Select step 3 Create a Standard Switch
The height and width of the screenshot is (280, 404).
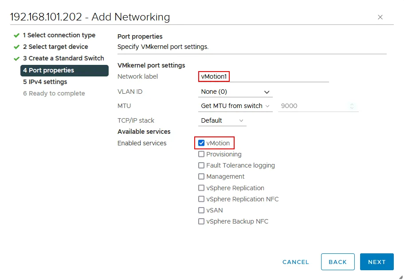(x=63, y=58)
